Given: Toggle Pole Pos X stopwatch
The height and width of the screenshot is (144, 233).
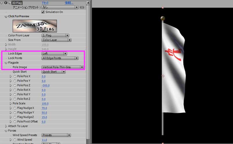Looking at the screenshot, I should 15,76.
